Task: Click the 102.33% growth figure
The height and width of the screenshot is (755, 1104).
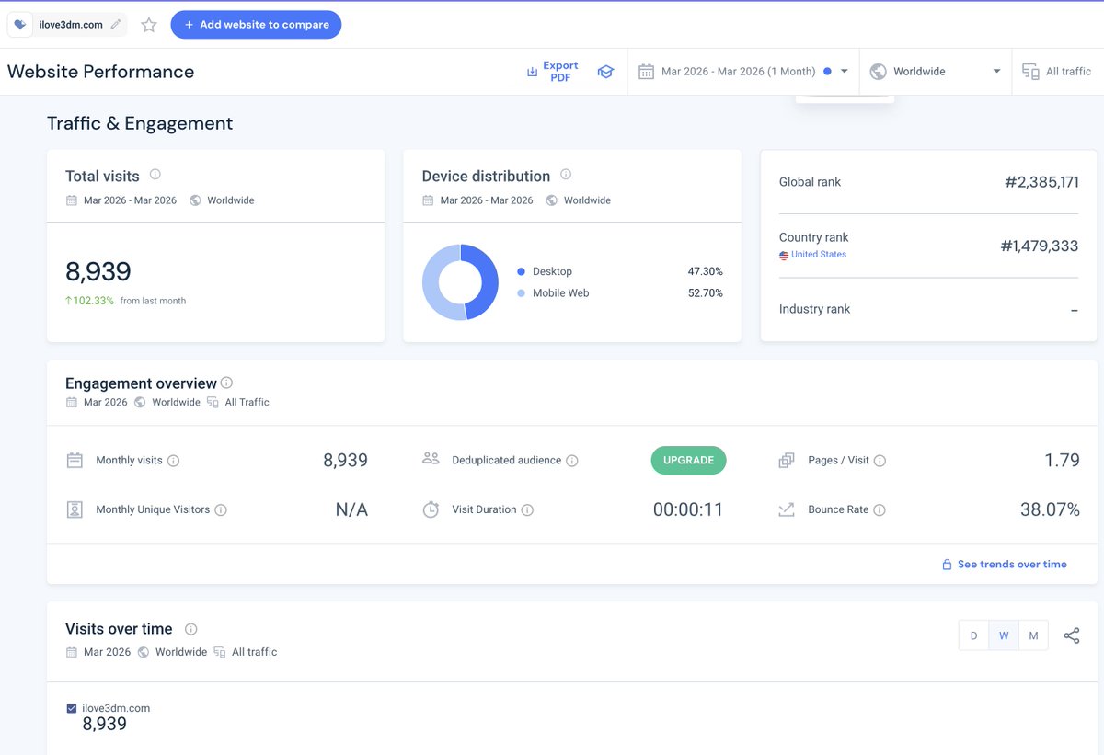Action: pos(89,301)
